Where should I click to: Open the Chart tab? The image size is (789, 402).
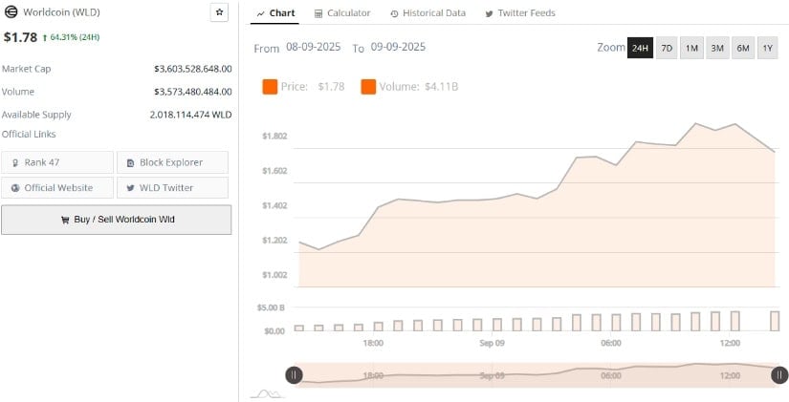click(x=274, y=13)
